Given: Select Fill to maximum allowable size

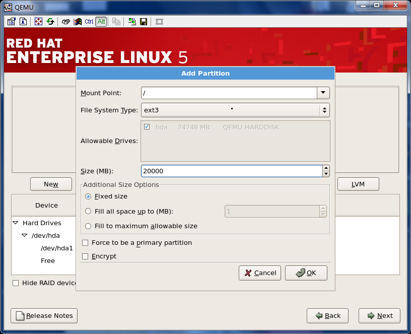Looking at the screenshot, I should [x=88, y=226].
